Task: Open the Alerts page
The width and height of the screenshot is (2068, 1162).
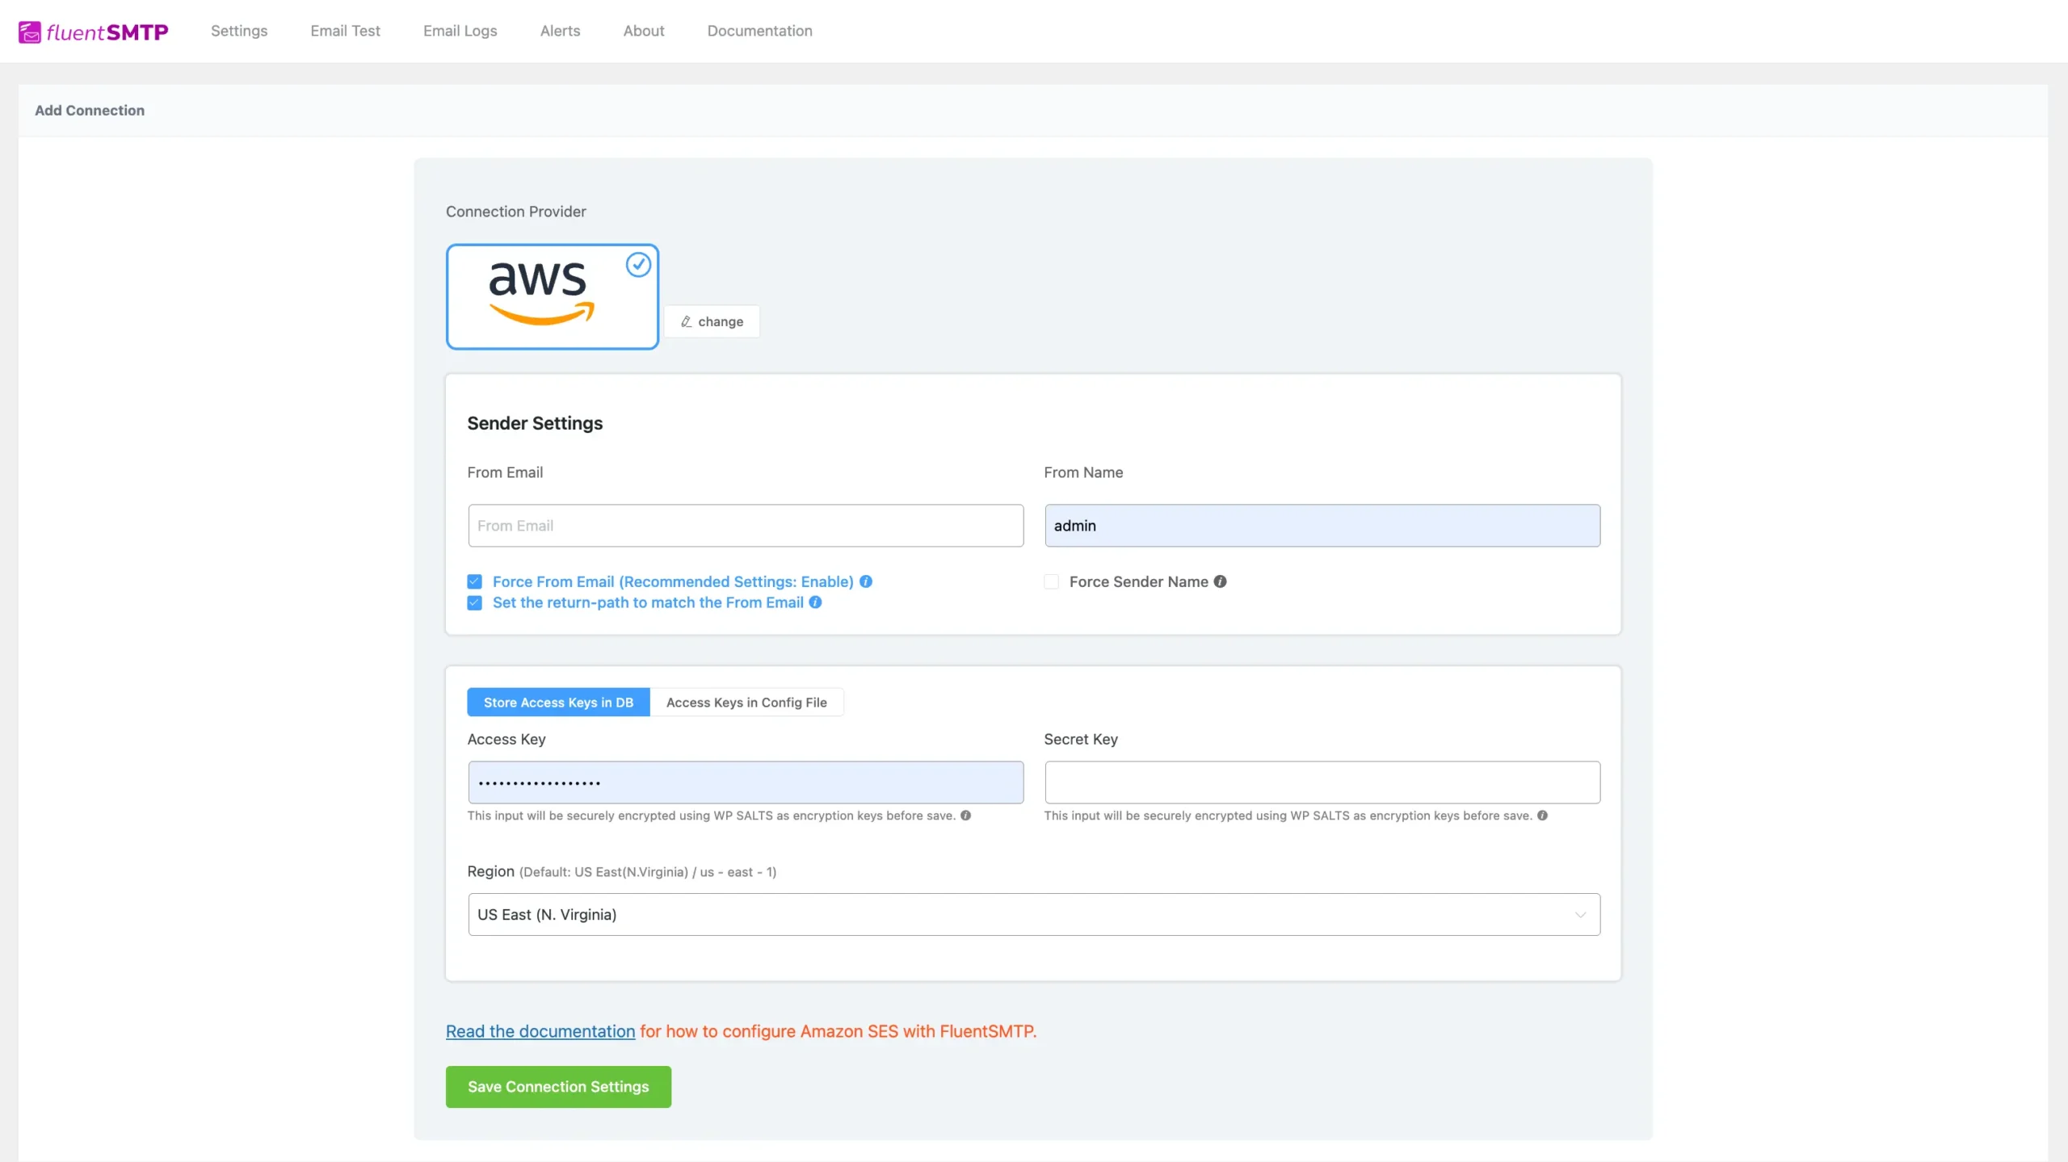Action: coord(560,31)
